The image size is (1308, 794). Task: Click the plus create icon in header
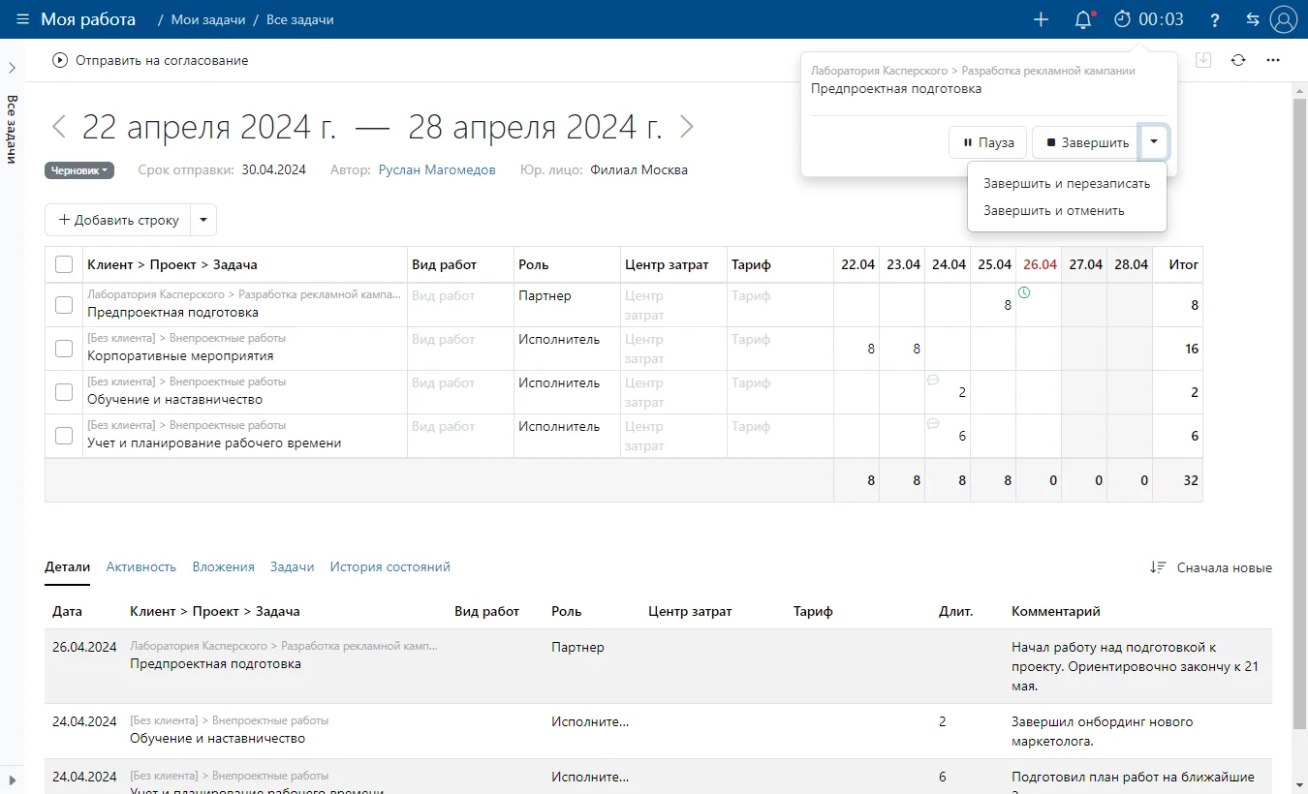(x=1042, y=19)
